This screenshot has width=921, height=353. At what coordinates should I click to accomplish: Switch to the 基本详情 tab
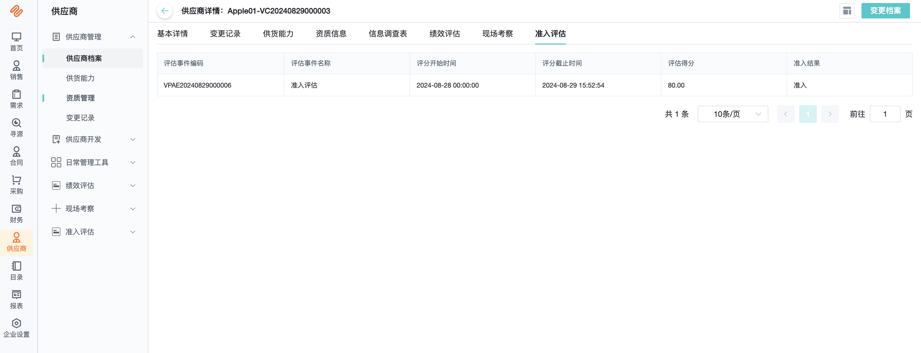(x=172, y=34)
